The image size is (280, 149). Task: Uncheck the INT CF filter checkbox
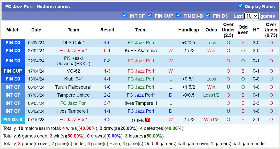click(x=125, y=15)
